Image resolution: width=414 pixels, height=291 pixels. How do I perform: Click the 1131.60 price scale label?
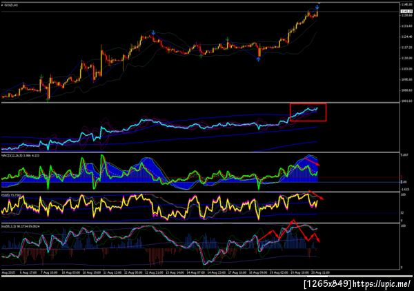tap(406, 26)
